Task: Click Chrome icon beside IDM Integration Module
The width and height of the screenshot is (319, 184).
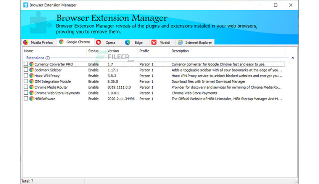Action: (x=31, y=81)
